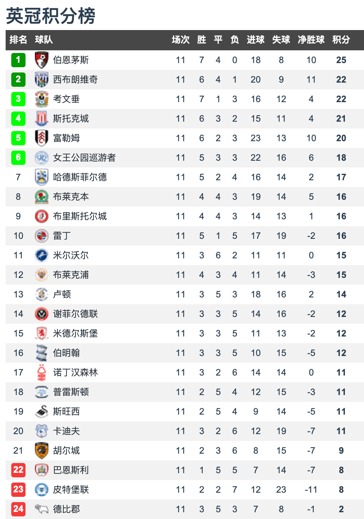
Task: Open the 布里斯托尔城 team link
Action: click(x=80, y=216)
